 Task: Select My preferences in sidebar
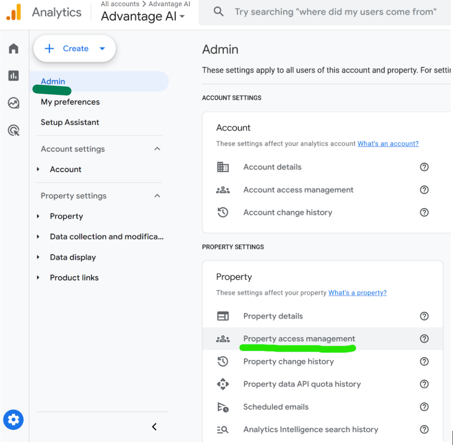[x=70, y=102]
